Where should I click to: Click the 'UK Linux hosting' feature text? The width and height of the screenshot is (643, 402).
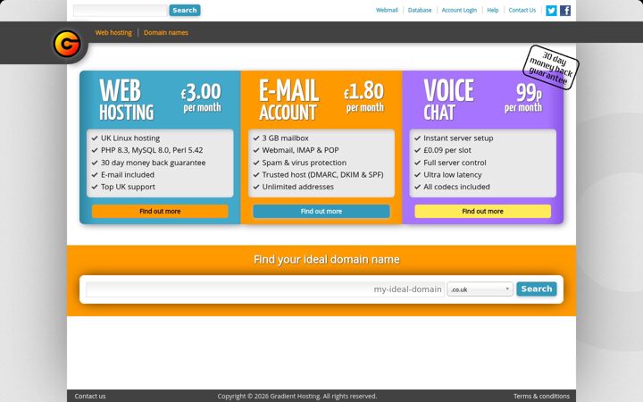pyautogui.click(x=130, y=138)
